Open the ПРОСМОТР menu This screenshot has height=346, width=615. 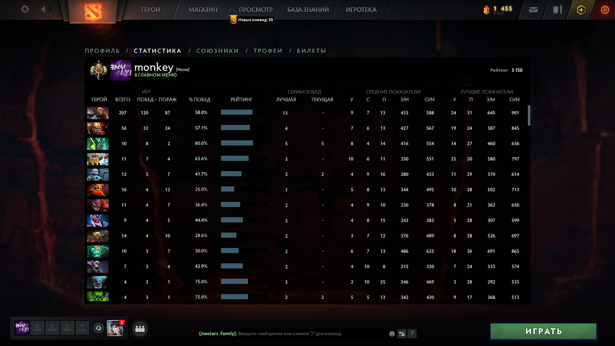[256, 10]
